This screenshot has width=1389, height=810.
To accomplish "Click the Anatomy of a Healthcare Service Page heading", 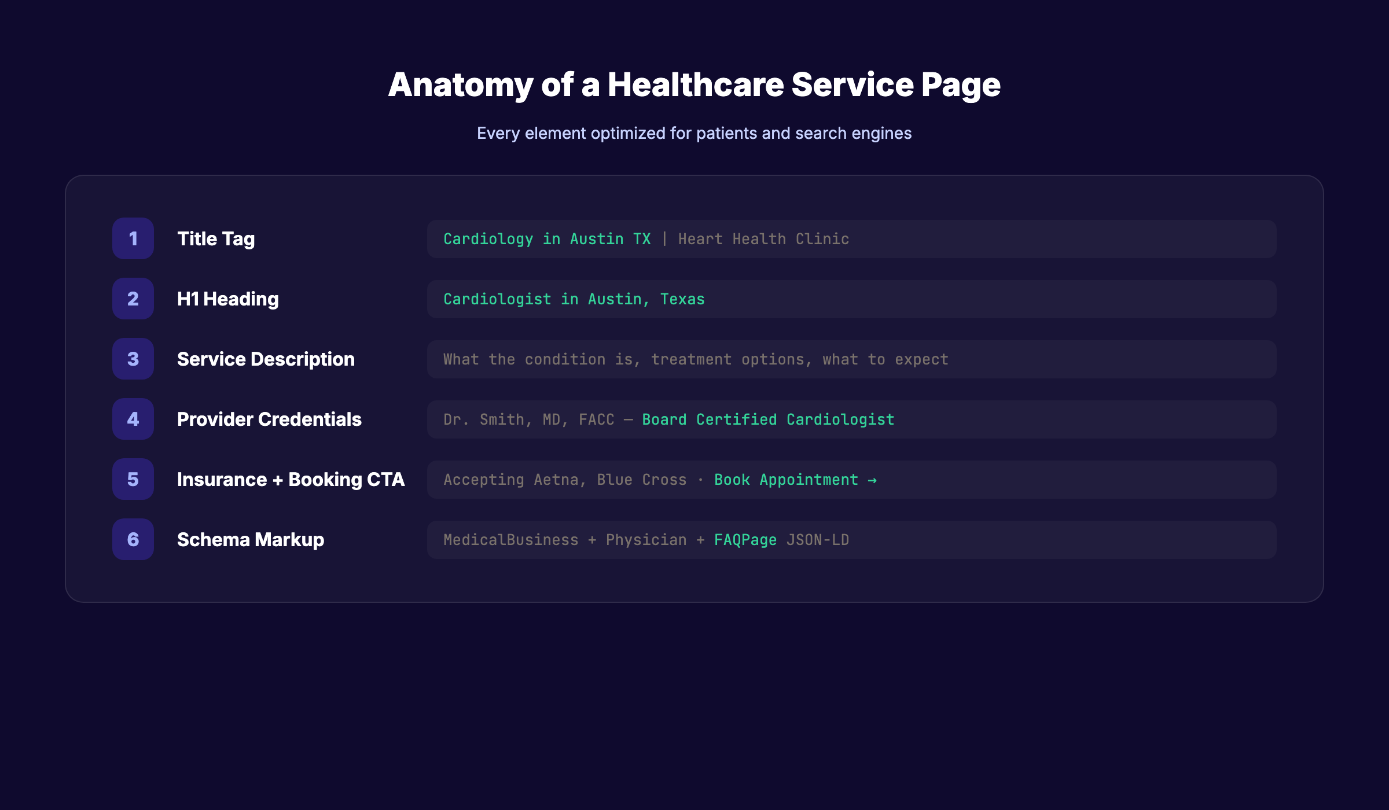I will pyautogui.click(x=694, y=85).
